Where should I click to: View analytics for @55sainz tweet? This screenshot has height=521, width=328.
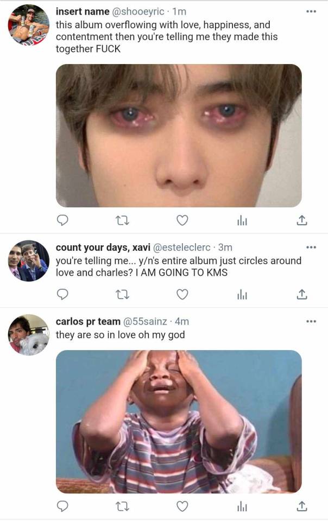click(242, 506)
